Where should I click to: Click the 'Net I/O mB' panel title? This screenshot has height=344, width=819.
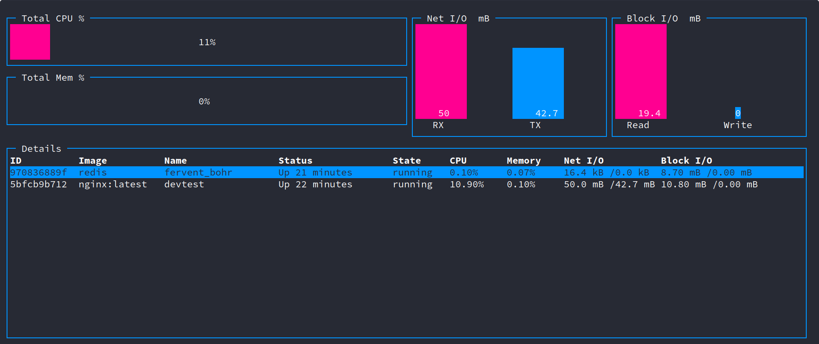[x=458, y=18]
